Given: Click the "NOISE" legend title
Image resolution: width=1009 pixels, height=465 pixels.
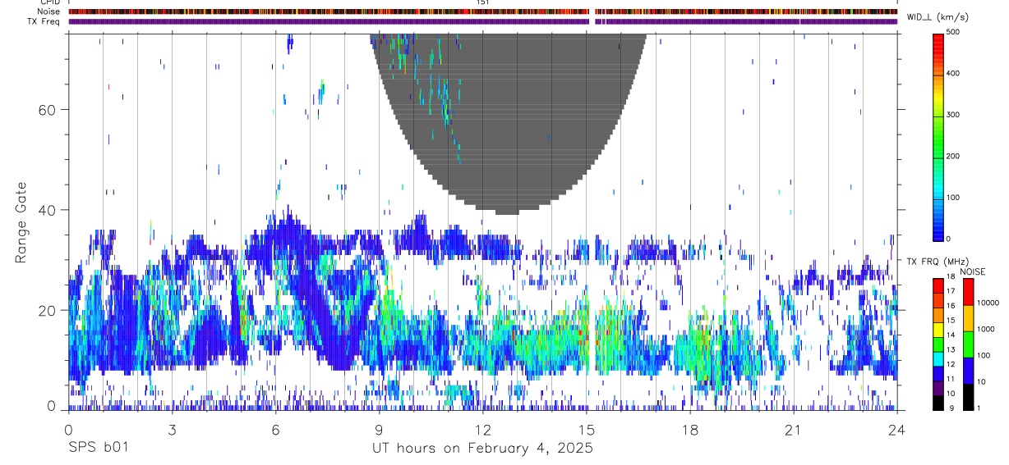Looking at the screenshot, I should (974, 271).
